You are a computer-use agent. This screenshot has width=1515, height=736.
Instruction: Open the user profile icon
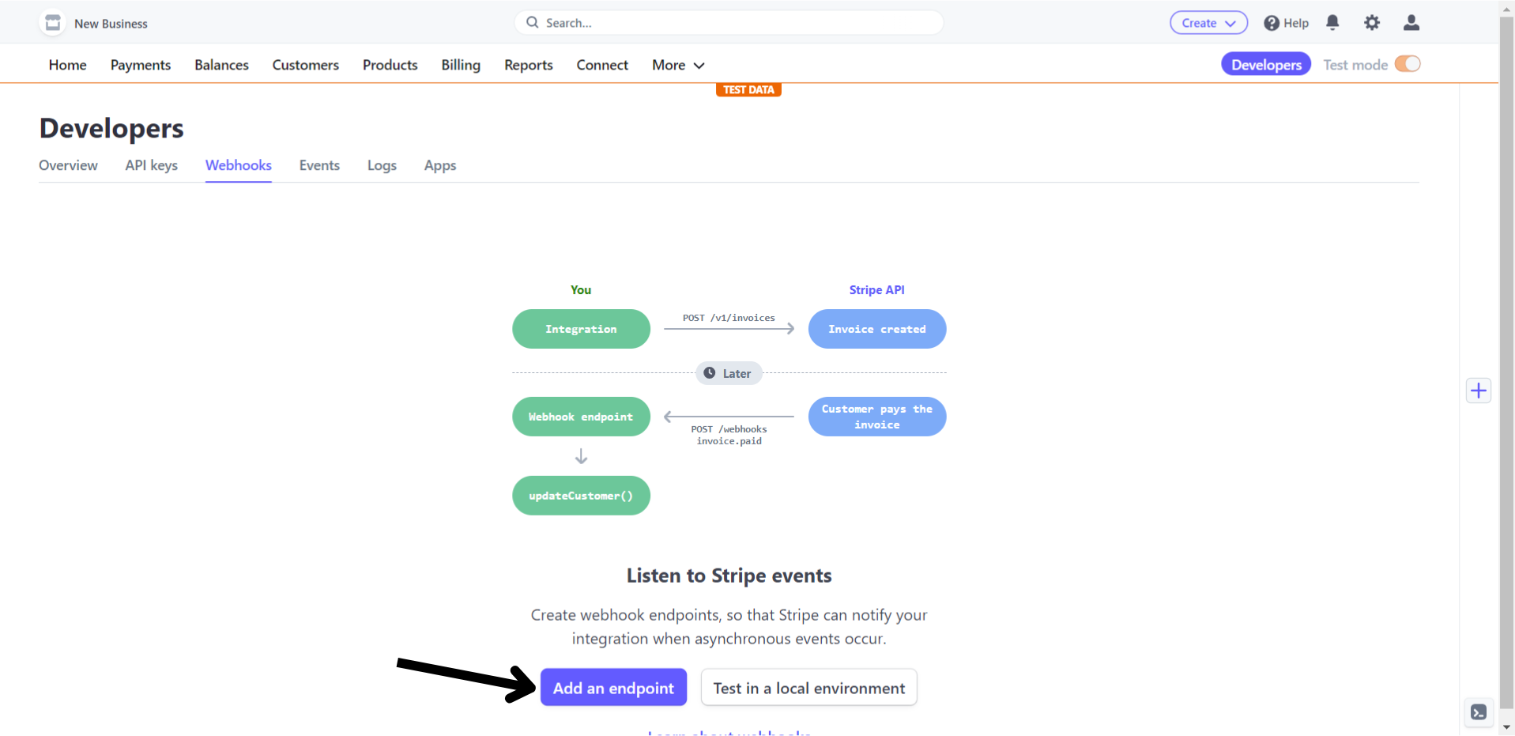click(1411, 23)
